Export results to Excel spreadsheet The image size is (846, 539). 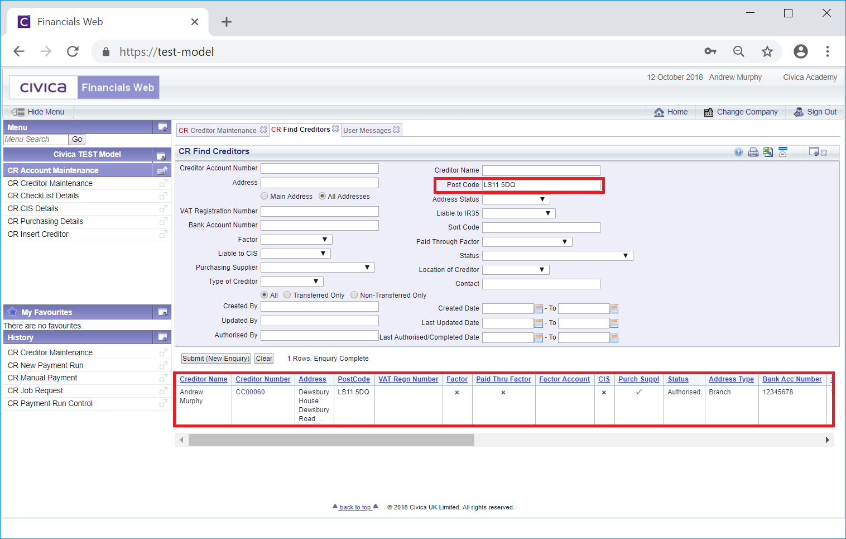[768, 152]
